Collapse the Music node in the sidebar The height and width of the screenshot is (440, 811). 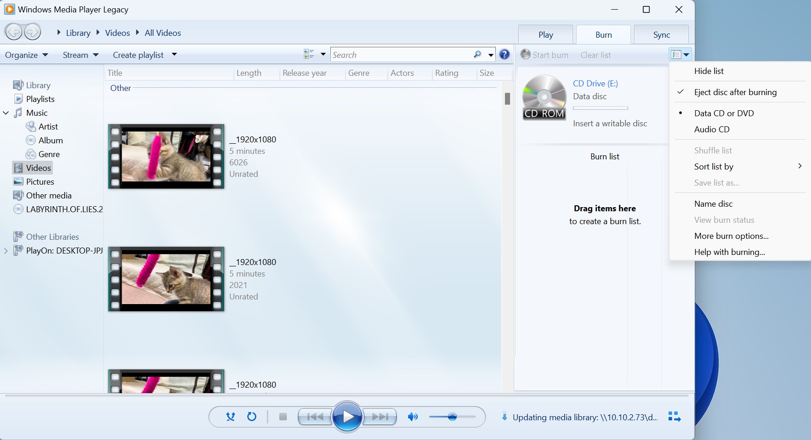(x=6, y=113)
